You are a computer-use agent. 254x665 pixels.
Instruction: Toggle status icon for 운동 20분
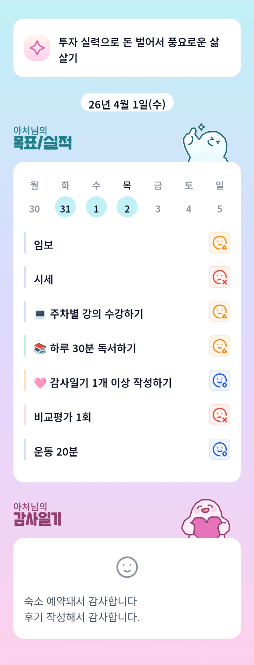(220, 449)
